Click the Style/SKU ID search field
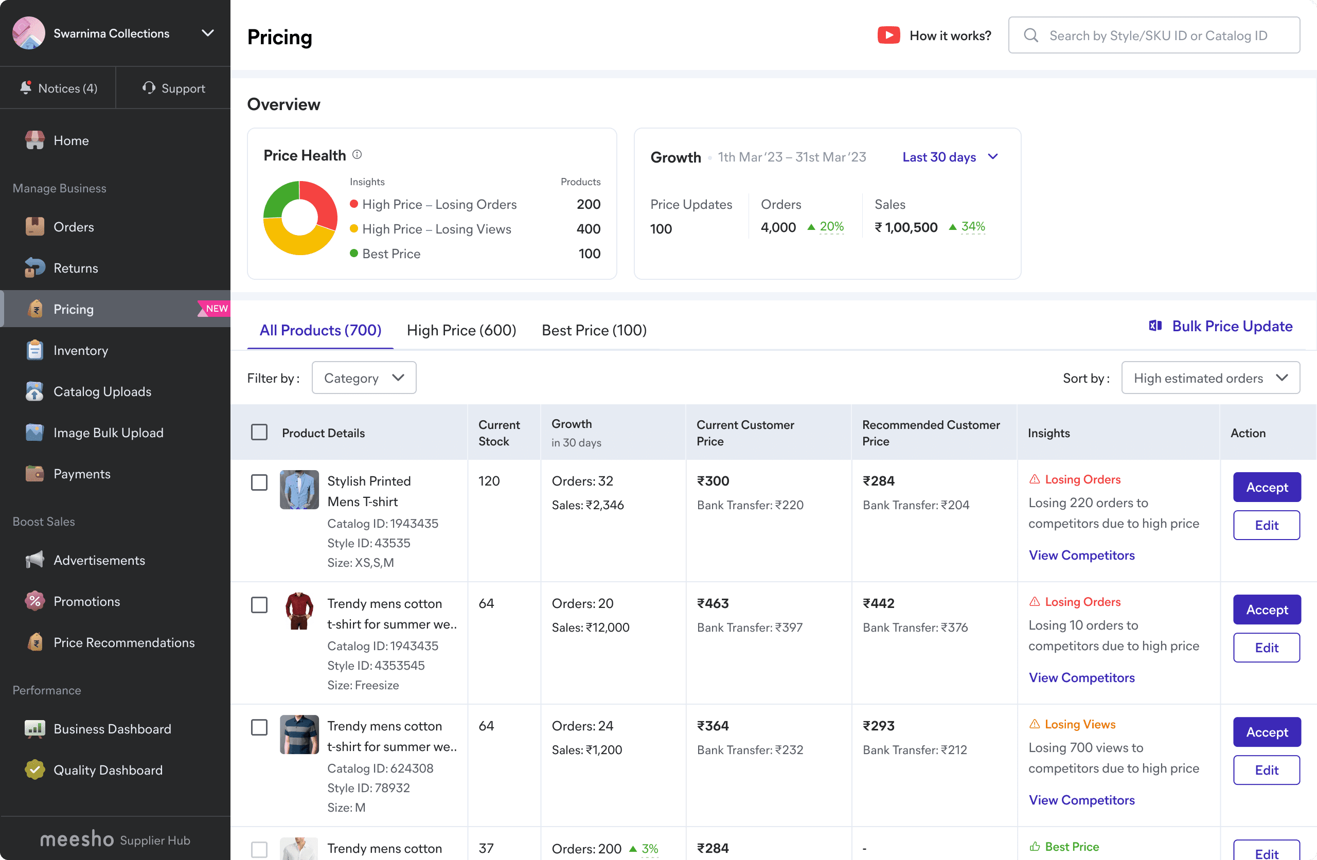 click(1154, 35)
